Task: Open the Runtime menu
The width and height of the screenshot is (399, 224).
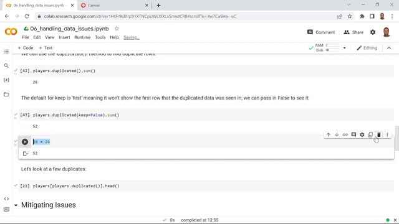Action: 82,37
